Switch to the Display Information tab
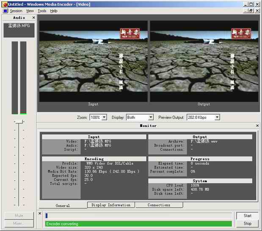 pos(111,205)
